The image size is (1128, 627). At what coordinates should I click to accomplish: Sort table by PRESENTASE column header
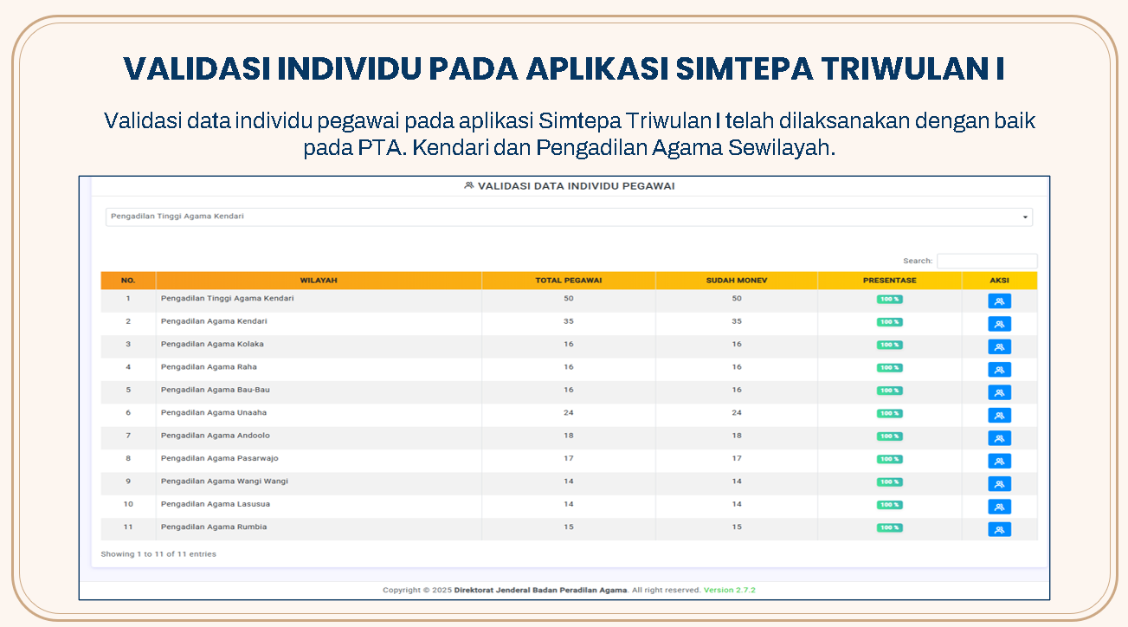(889, 281)
